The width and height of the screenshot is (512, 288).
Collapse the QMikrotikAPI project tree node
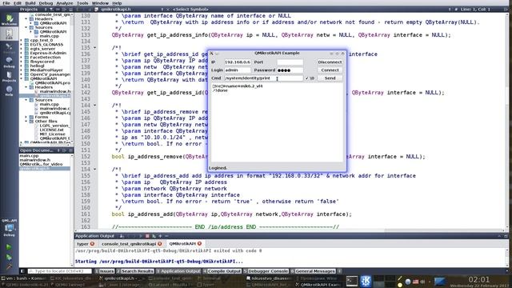[x=22, y=78]
